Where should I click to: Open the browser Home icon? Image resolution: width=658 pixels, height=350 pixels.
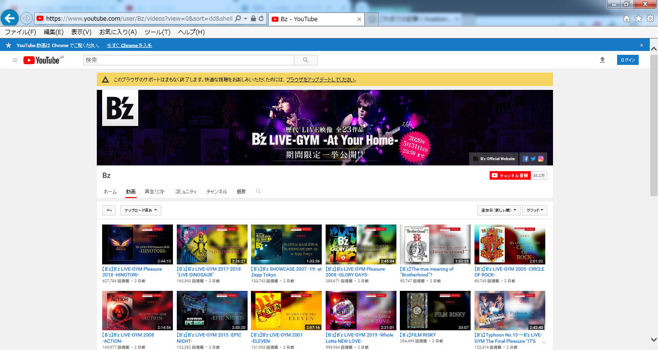(x=627, y=19)
